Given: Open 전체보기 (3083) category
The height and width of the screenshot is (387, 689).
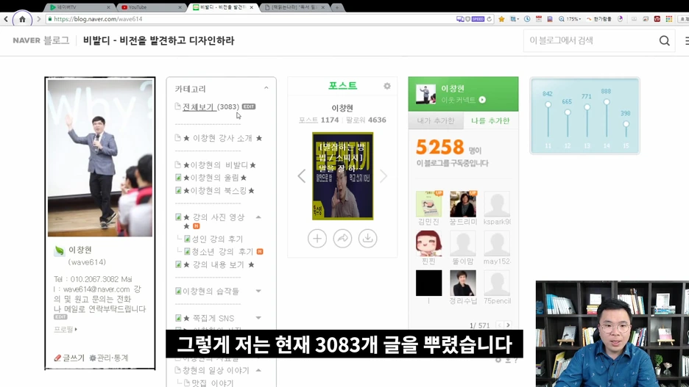Looking at the screenshot, I should tap(211, 106).
